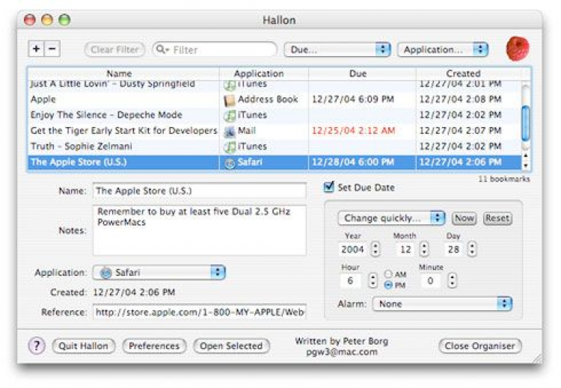Click the Year field showing 2004
Viewport: 561px width, 388px height.
[352, 249]
